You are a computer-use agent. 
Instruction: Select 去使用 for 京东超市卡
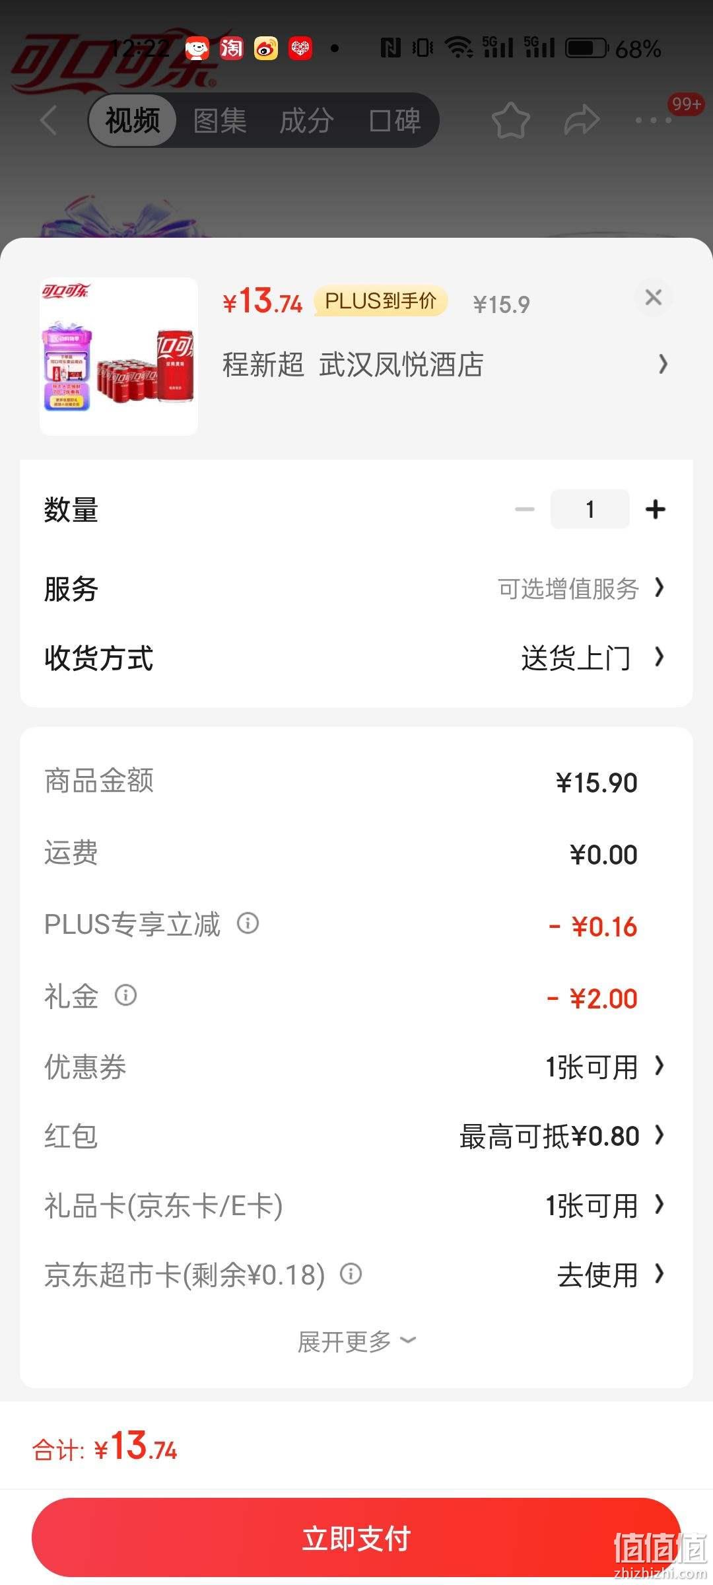point(610,1275)
